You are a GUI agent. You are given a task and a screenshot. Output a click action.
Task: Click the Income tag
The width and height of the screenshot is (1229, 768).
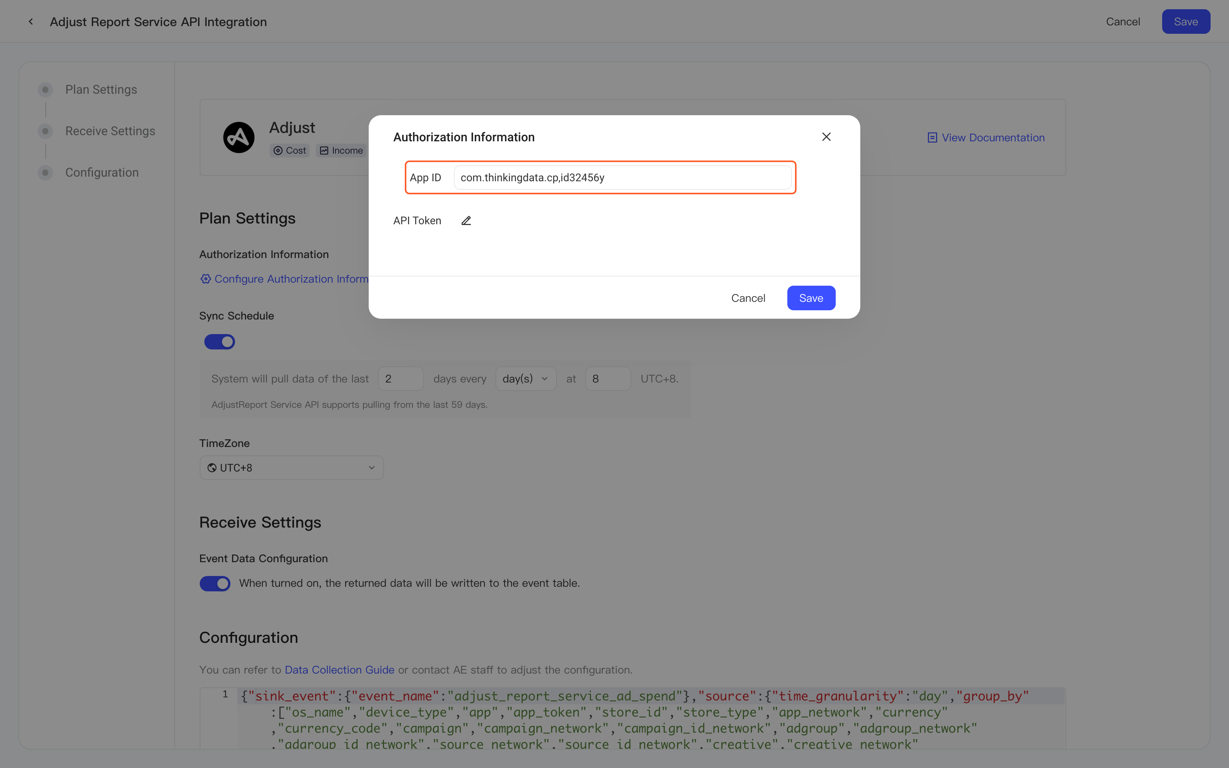(341, 151)
